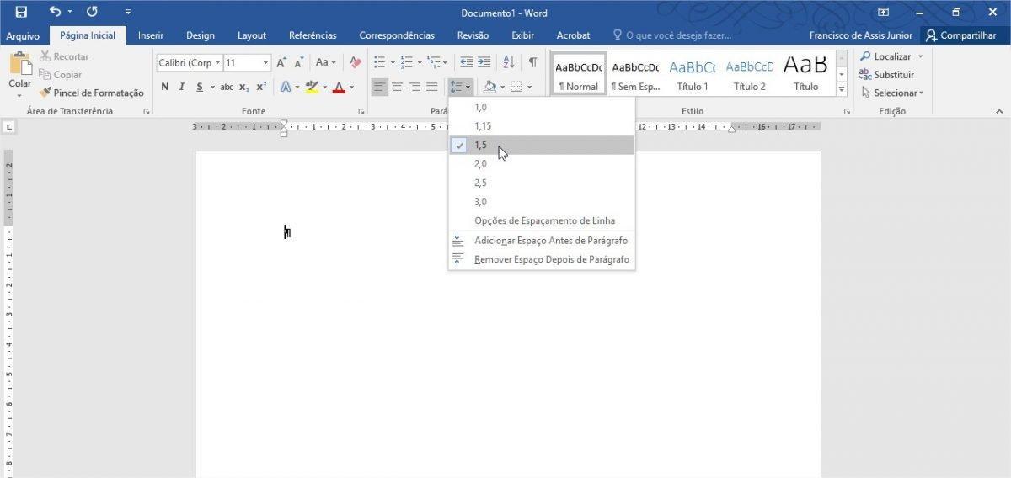Click the line spacing icon
The width and height of the screenshot is (1011, 478).
pyautogui.click(x=456, y=87)
